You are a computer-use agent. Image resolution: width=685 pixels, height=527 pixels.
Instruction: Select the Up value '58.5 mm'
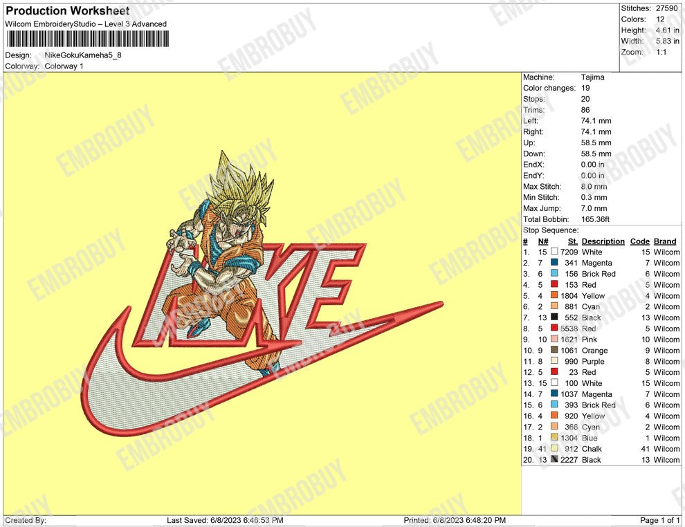point(596,142)
